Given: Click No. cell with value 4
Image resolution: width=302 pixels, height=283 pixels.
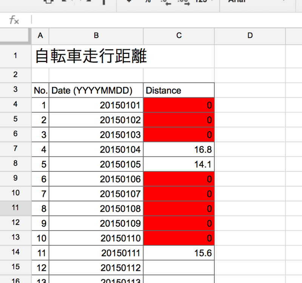Looking at the screenshot, I should point(40,149).
